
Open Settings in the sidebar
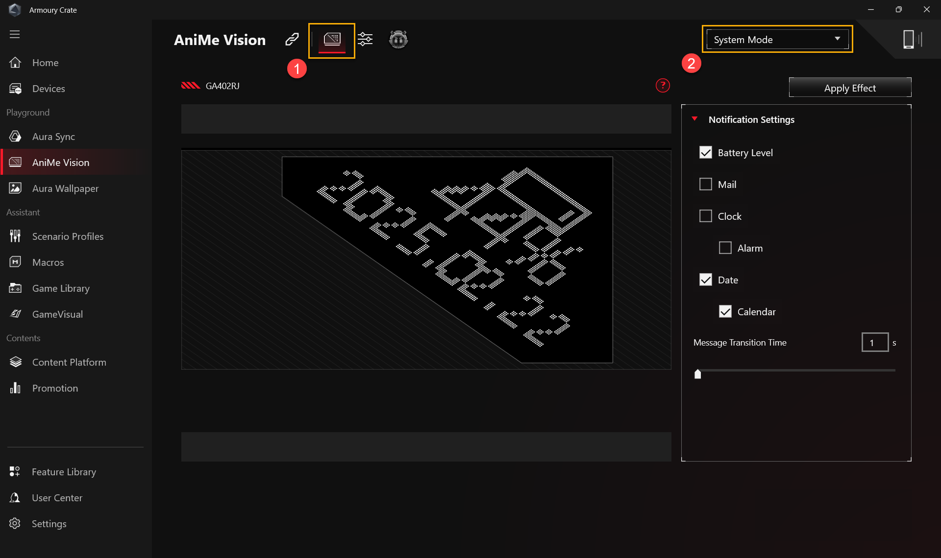pyautogui.click(x=49, y=524)
